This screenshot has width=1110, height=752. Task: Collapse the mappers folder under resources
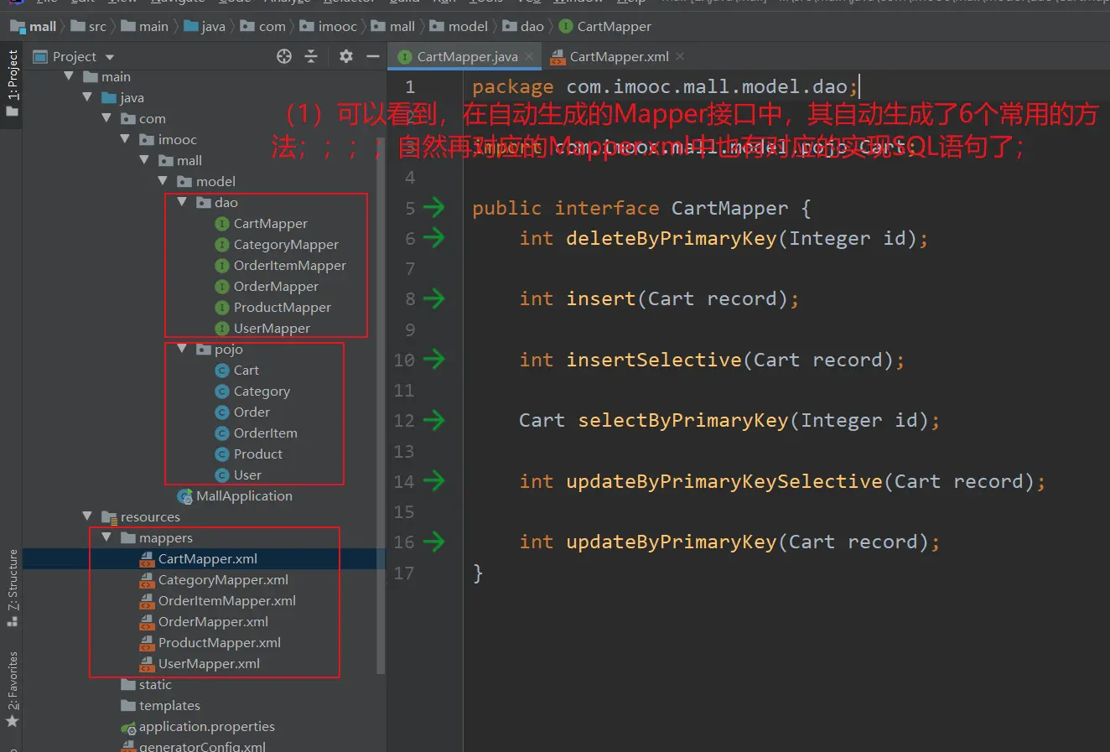coord(106,537)
